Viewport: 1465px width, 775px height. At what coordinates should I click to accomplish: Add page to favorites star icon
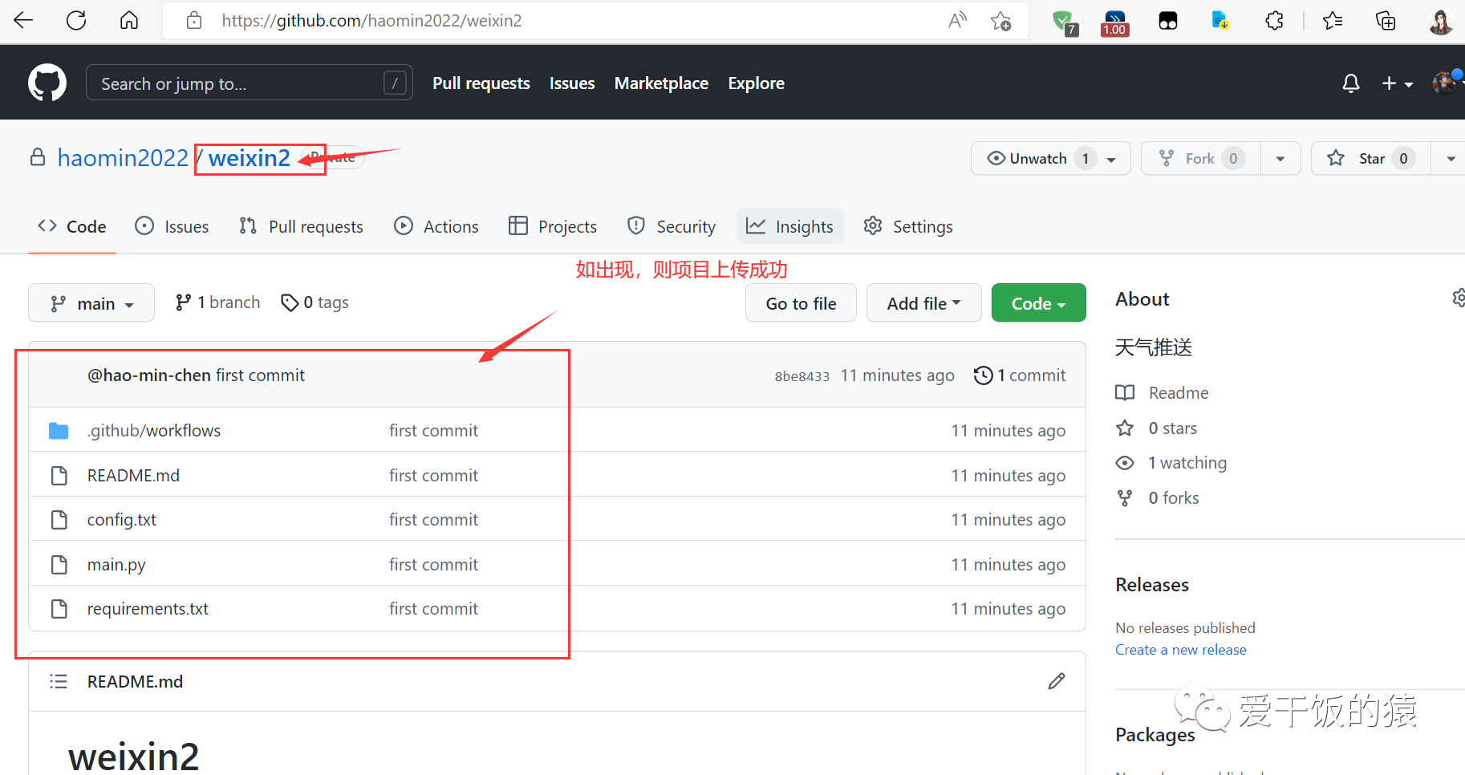[x=1000, y=21]
